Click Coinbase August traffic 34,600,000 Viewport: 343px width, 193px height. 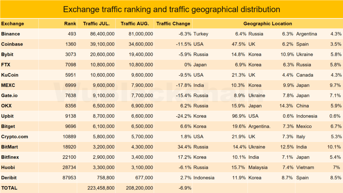pos(141,44)
